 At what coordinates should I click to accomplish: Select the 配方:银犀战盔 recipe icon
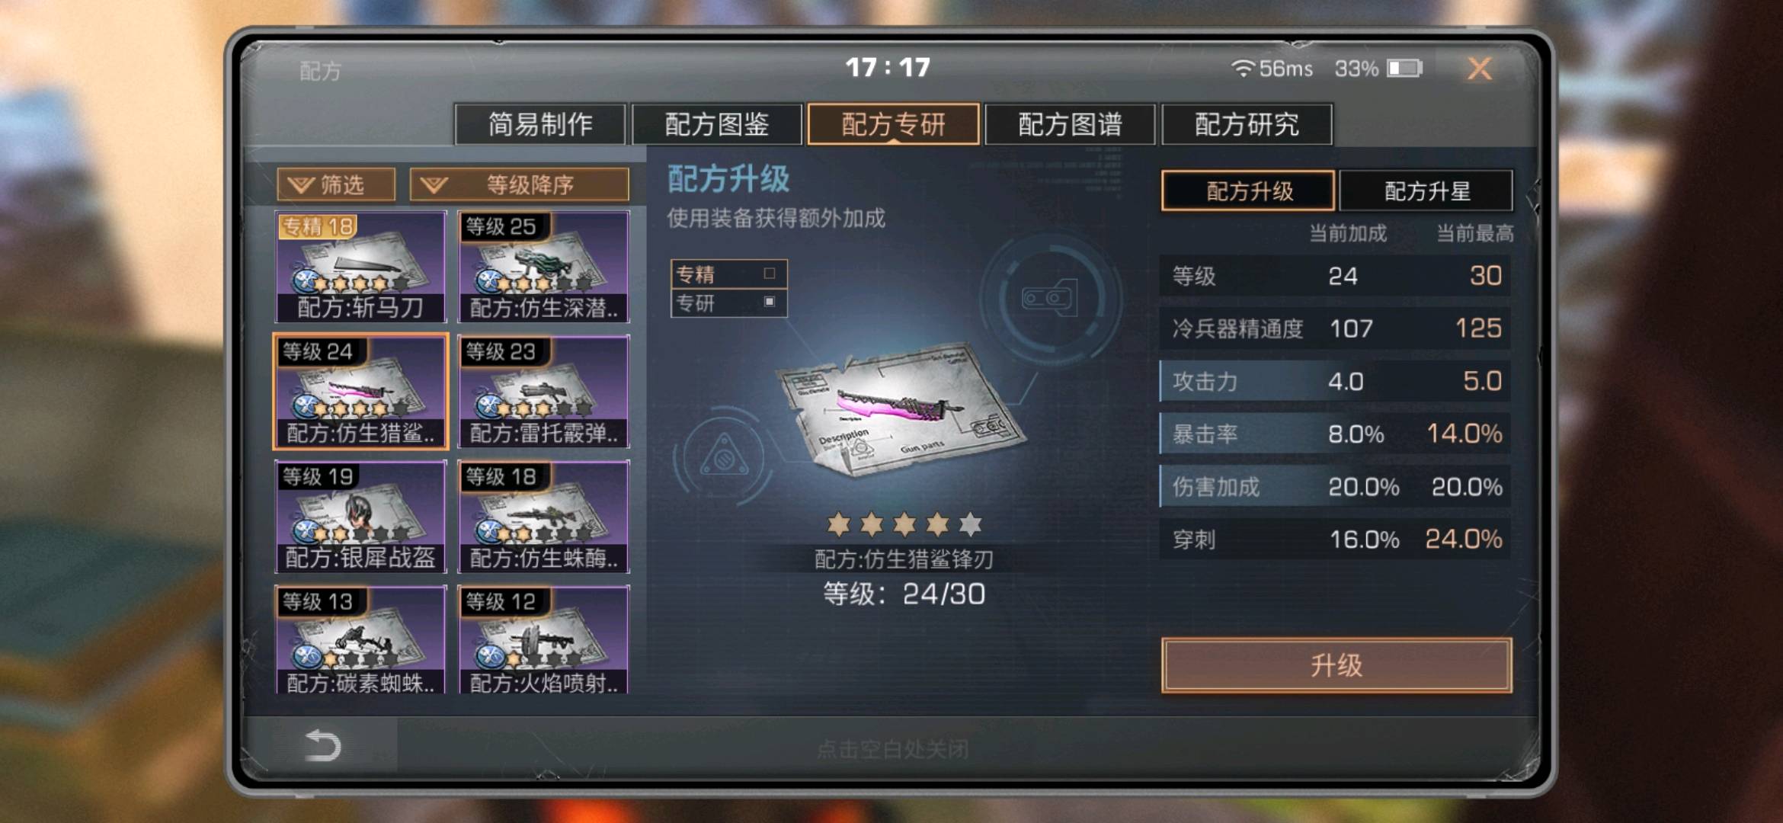(x=360, y=517)
